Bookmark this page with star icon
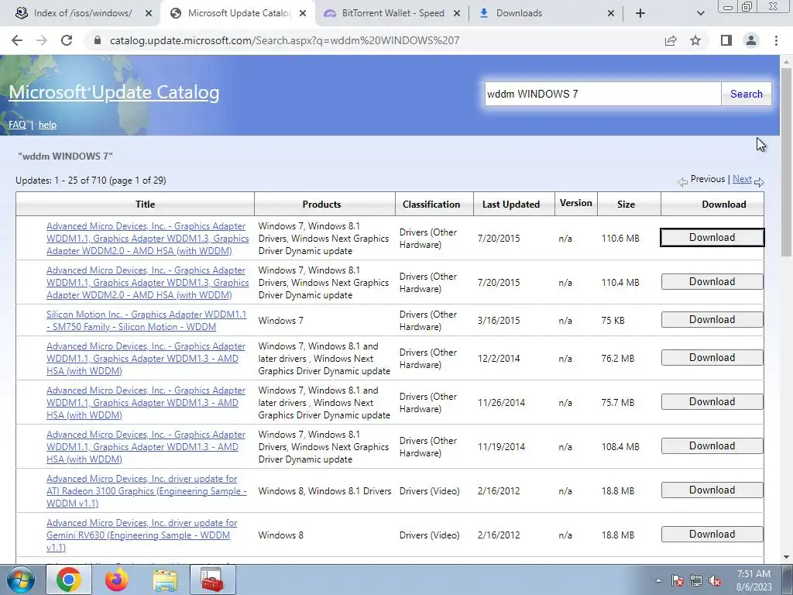This screenshot has width=793, height=595. coord(695,40)
